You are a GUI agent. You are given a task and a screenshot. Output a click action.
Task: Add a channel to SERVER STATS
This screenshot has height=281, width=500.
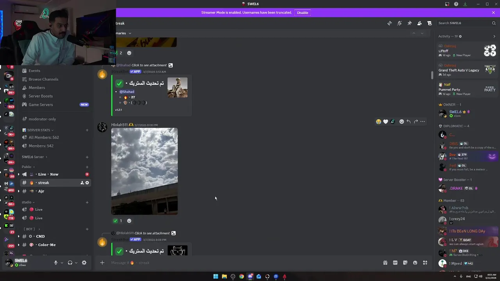pyautogui.click(x=87, y=130)
